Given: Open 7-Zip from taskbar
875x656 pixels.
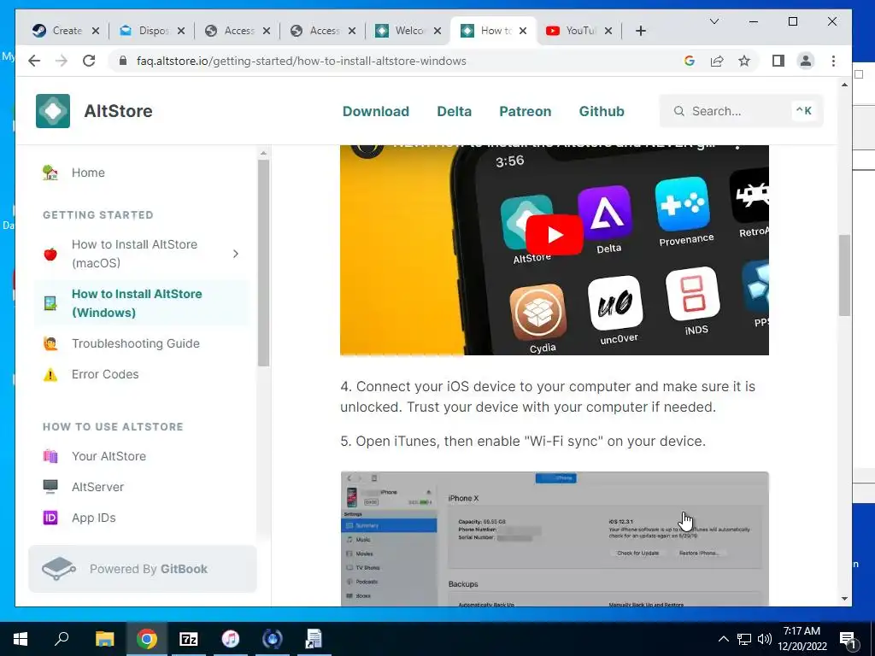Looking at the screenshot, I should (x=188, y=639).
